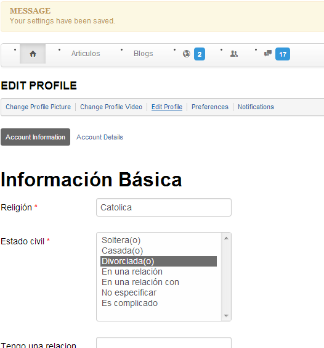Open the Preferences link

[x=210, y=107]
